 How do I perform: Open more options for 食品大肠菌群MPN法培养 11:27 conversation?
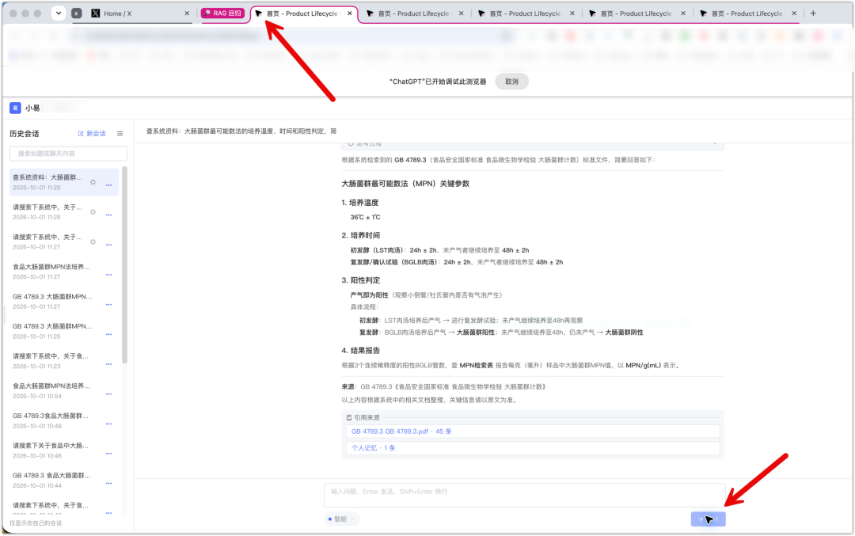click(x=108, y=275)
